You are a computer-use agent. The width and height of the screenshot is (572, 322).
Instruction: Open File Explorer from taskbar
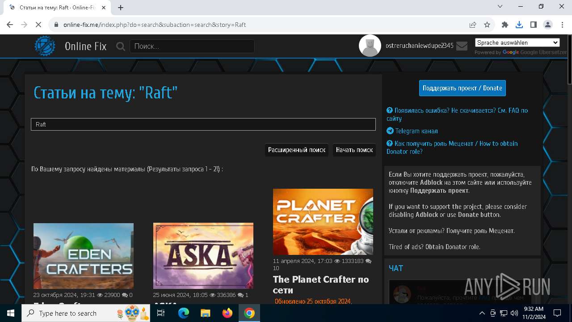tap(206, 313)
